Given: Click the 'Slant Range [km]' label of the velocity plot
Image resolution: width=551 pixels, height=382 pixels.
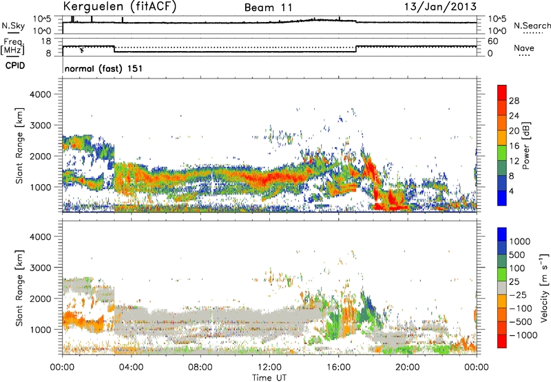Looking at the screenshot, I should (19, 288).
